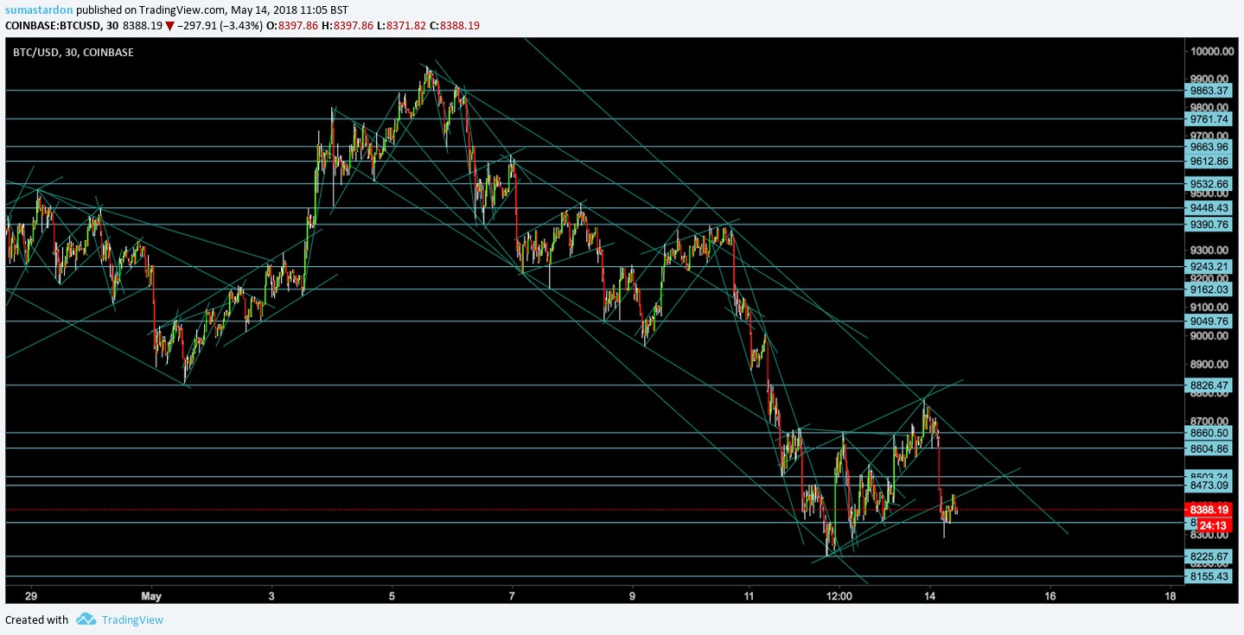1244x635 pixels.
Task: Select the 9863.37 price level label
Action: pos(1209,90)
